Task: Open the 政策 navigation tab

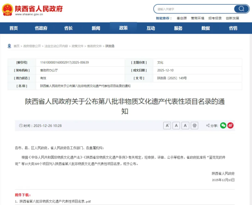Action: 123,28
